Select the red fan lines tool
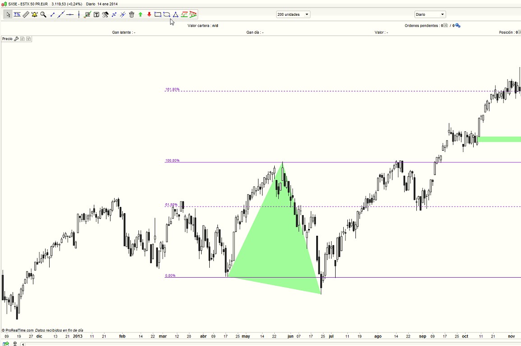Image resolution: width=521 pixels, height=346 pixels. [x=193, y=14]
